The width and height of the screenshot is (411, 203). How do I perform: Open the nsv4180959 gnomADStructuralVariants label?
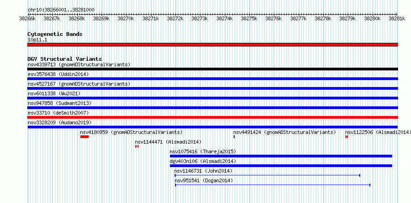(132, 132)
